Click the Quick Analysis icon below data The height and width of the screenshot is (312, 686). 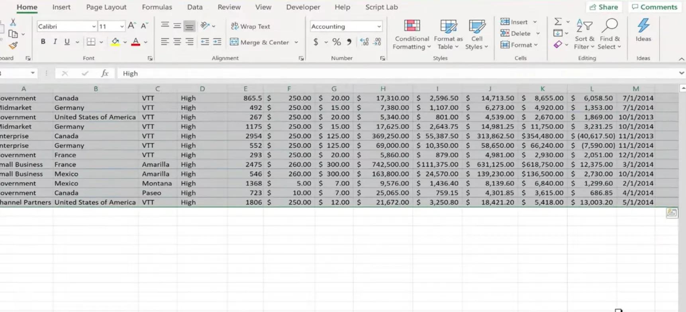pos(672,213)
